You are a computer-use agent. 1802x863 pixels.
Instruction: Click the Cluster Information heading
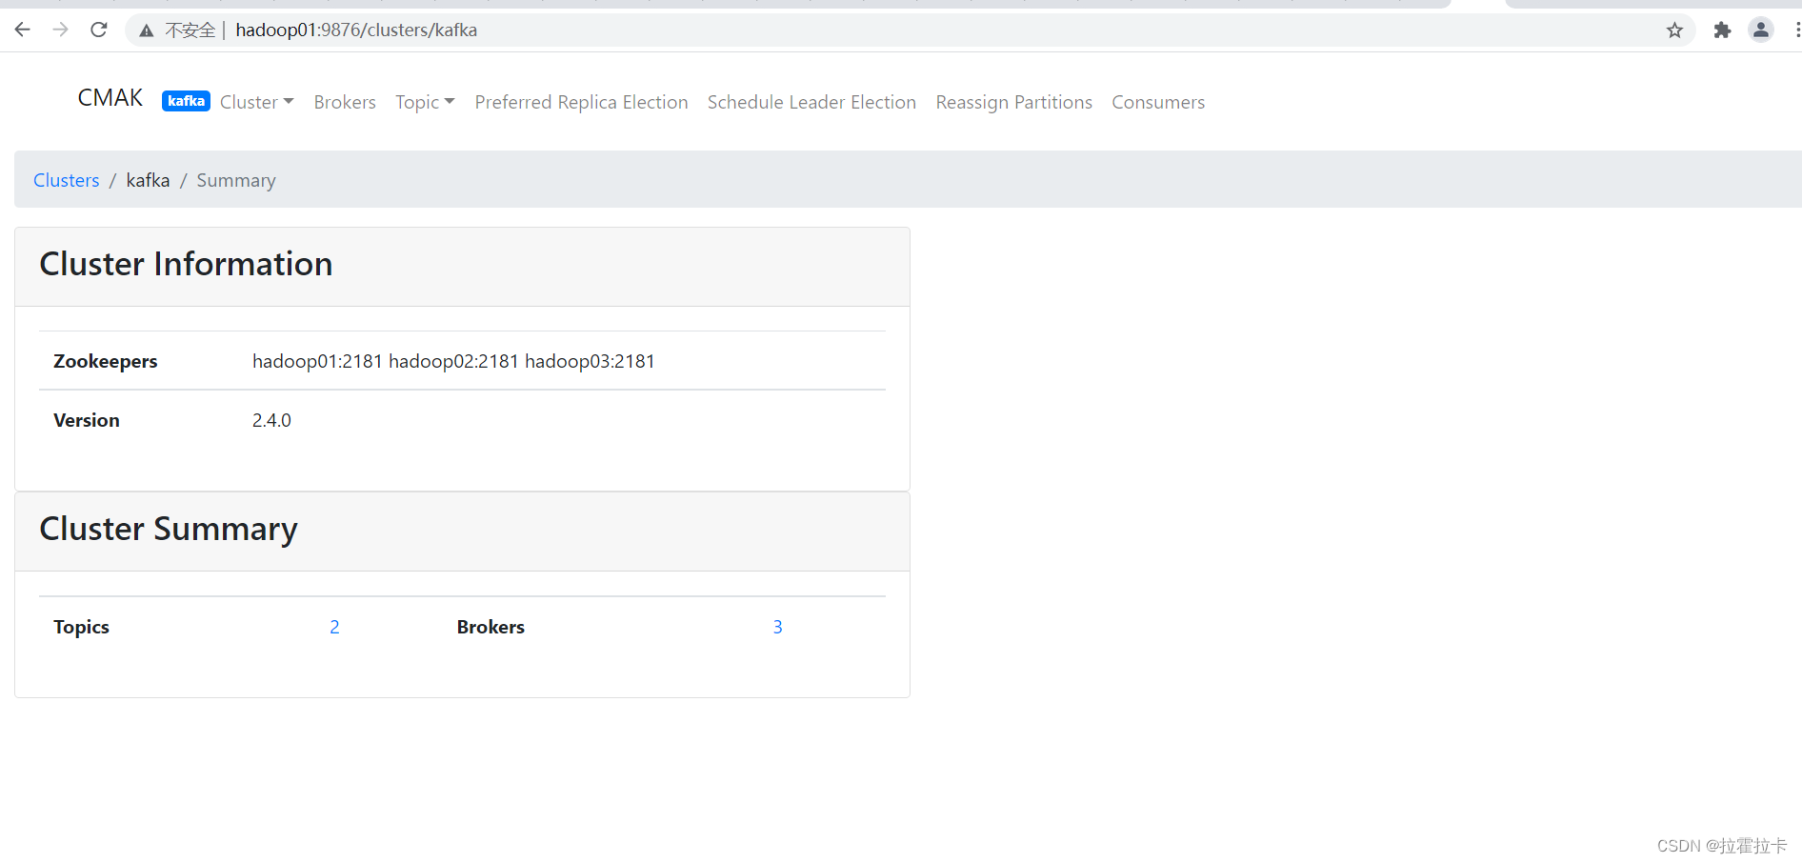186,264
